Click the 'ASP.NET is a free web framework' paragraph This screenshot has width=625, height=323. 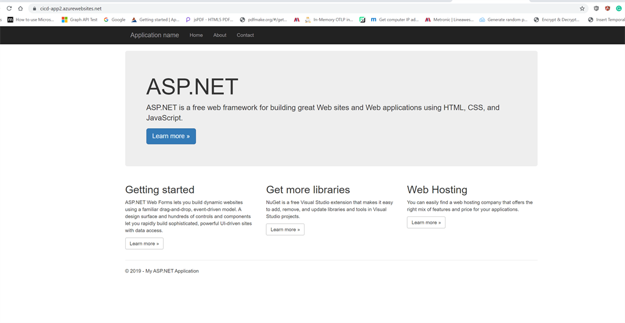[x=323, y=113]
